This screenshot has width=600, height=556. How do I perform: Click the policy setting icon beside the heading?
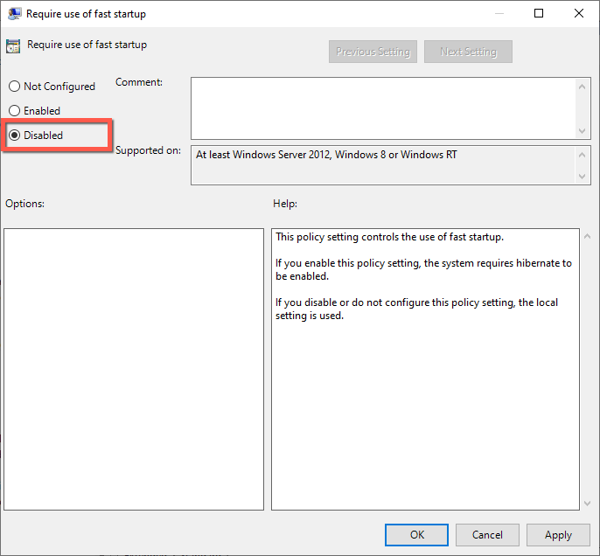point(14,46)
